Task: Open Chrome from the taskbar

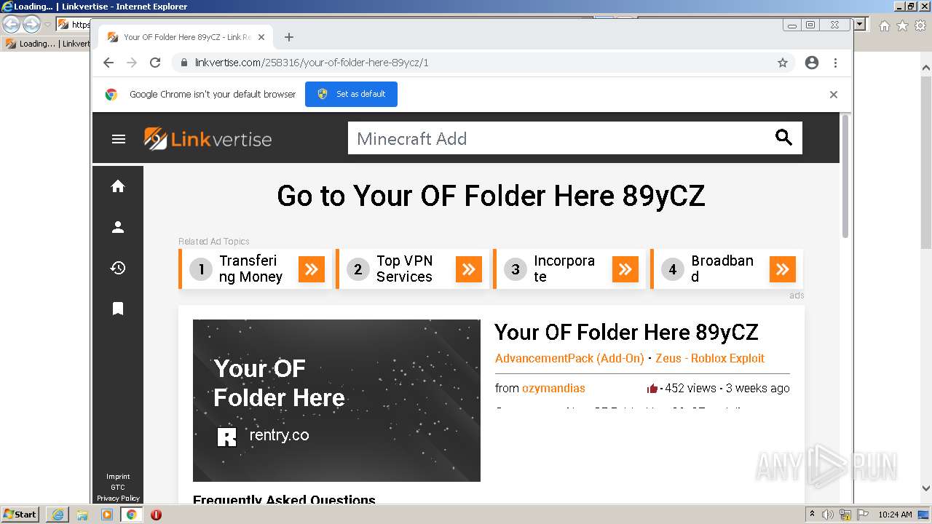Action: click(132, 515)
